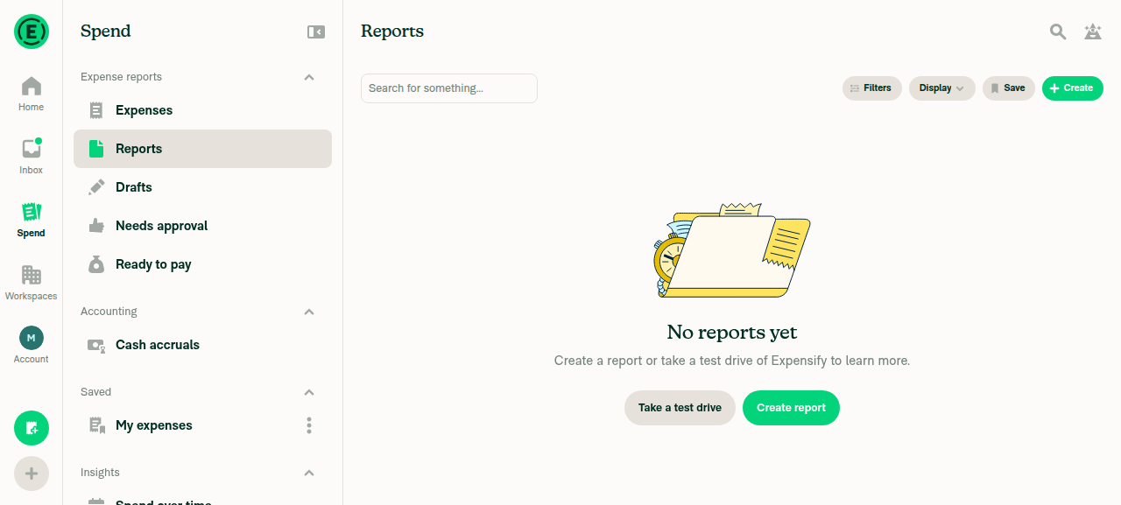The height and width of the screenshot is (505, 1121).
Task: Collapse the Spend sidebar panel icon
Action: tap(316, 32)
